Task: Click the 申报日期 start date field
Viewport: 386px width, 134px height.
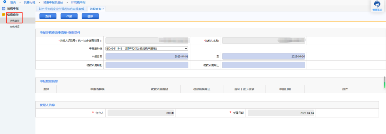Action: 147,56
